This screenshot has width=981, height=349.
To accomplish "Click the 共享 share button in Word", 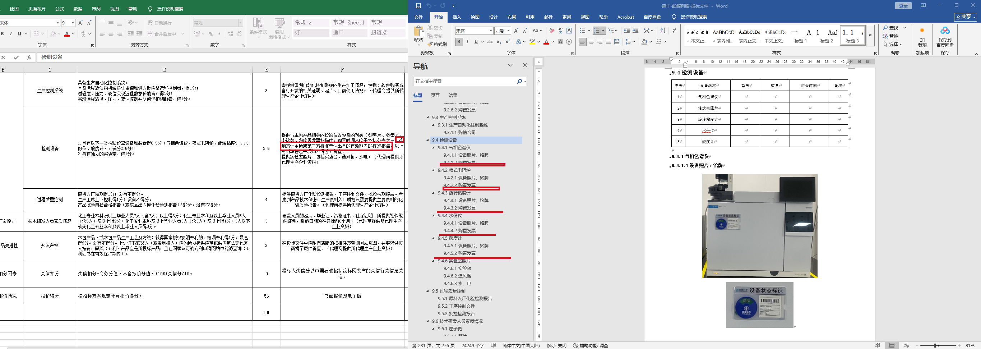I will pyautogui.click(x=966, y=17).
